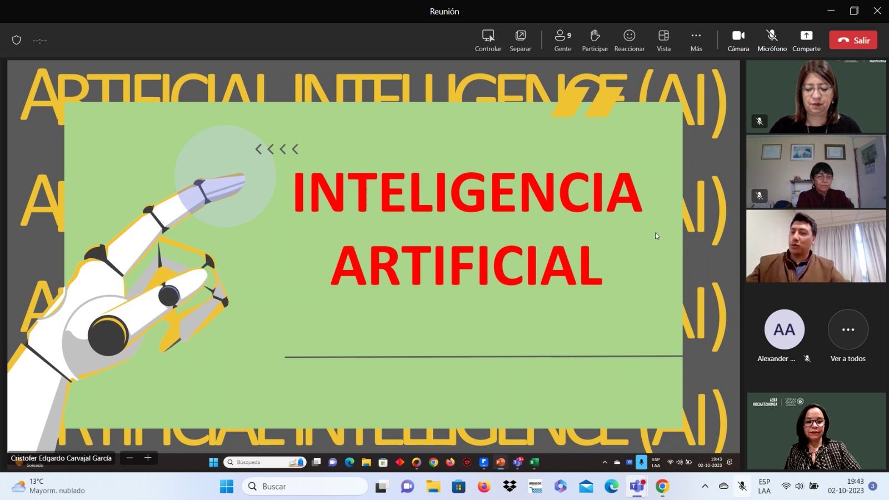Select the top woman participant video tile
The height and width of the screenshot is (500, 889).
pos(816,96)
